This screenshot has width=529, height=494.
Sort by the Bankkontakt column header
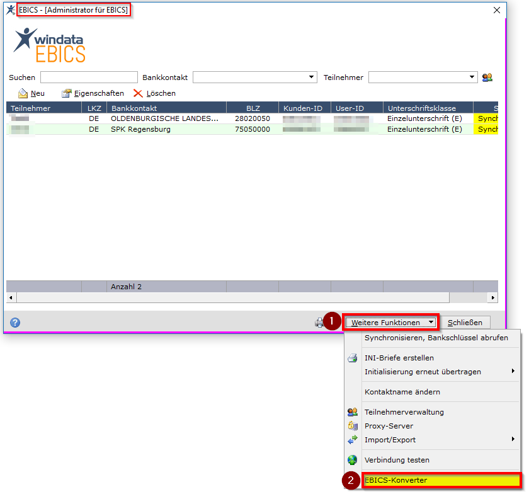tap(167, 108)
